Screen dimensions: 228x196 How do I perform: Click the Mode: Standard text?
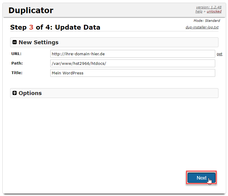click(x=207, y=21)
